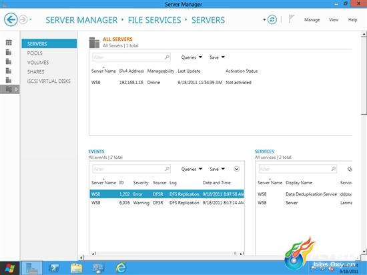Select the File Services sidebar icon
Image resolution: width=367 pixels, height=275 pixels.
9,89
